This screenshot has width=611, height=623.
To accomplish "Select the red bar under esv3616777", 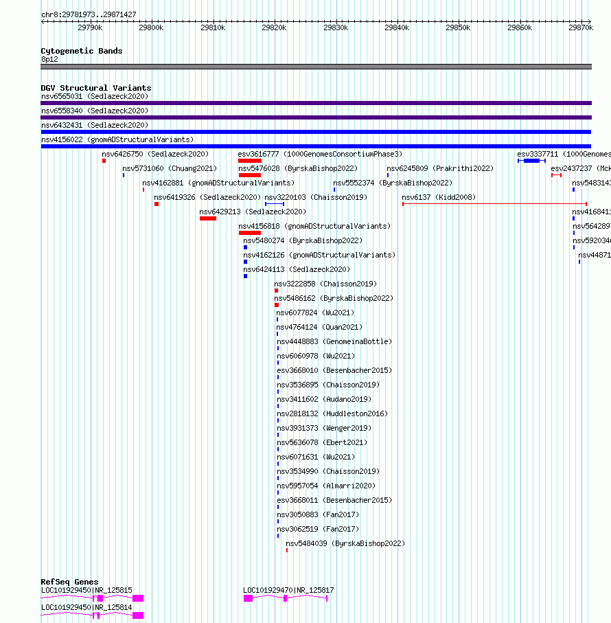I will (x=250, y=161).
